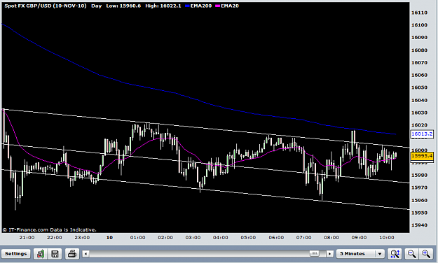Image resolution: width=438 pixels, height=263 pixels.
Task: Click the scrollbar right arrow
Action: tap(329, 253)
